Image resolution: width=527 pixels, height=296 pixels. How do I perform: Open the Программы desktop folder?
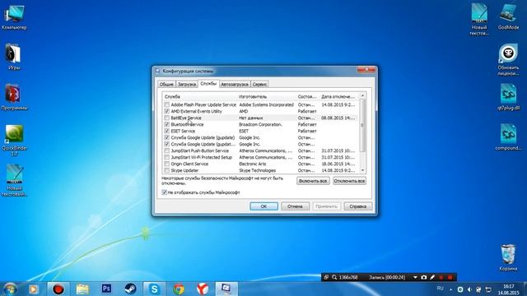[x=14, y=97]
